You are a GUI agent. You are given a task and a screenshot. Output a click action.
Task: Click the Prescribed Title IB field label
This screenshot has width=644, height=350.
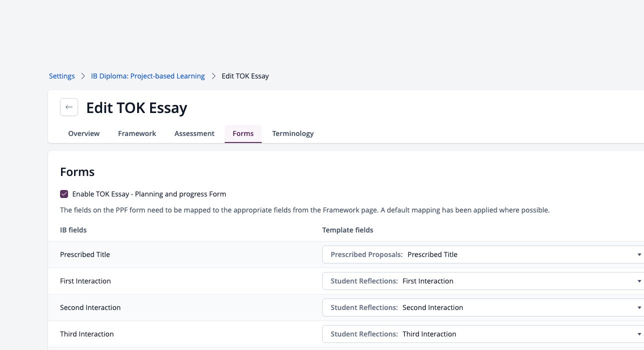point(85,254)
